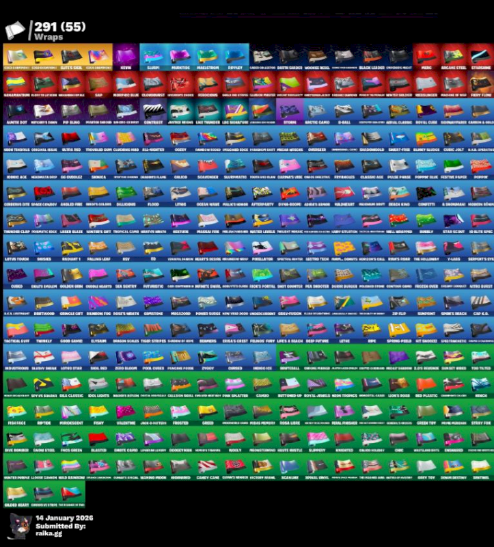Choose the Star Scout wrap
This screenshot has height=547, width=494.
(454, 221)
